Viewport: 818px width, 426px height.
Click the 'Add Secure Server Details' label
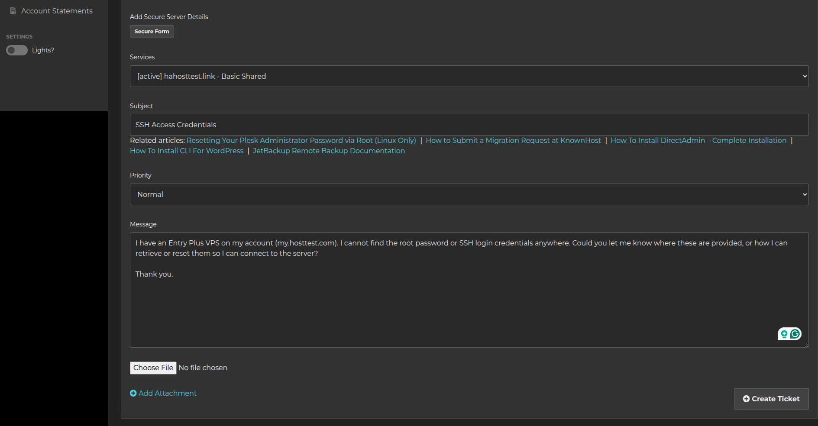tap(169, 17)
